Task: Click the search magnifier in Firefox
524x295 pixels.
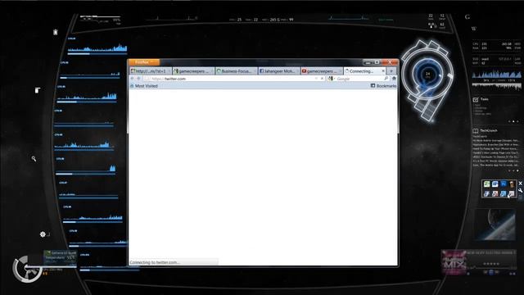Action: point(386,79)
